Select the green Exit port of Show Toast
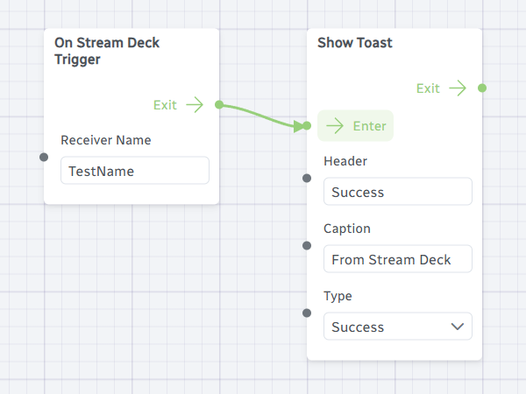The width and height of the screenshot is (526, 394). [482, 88]
